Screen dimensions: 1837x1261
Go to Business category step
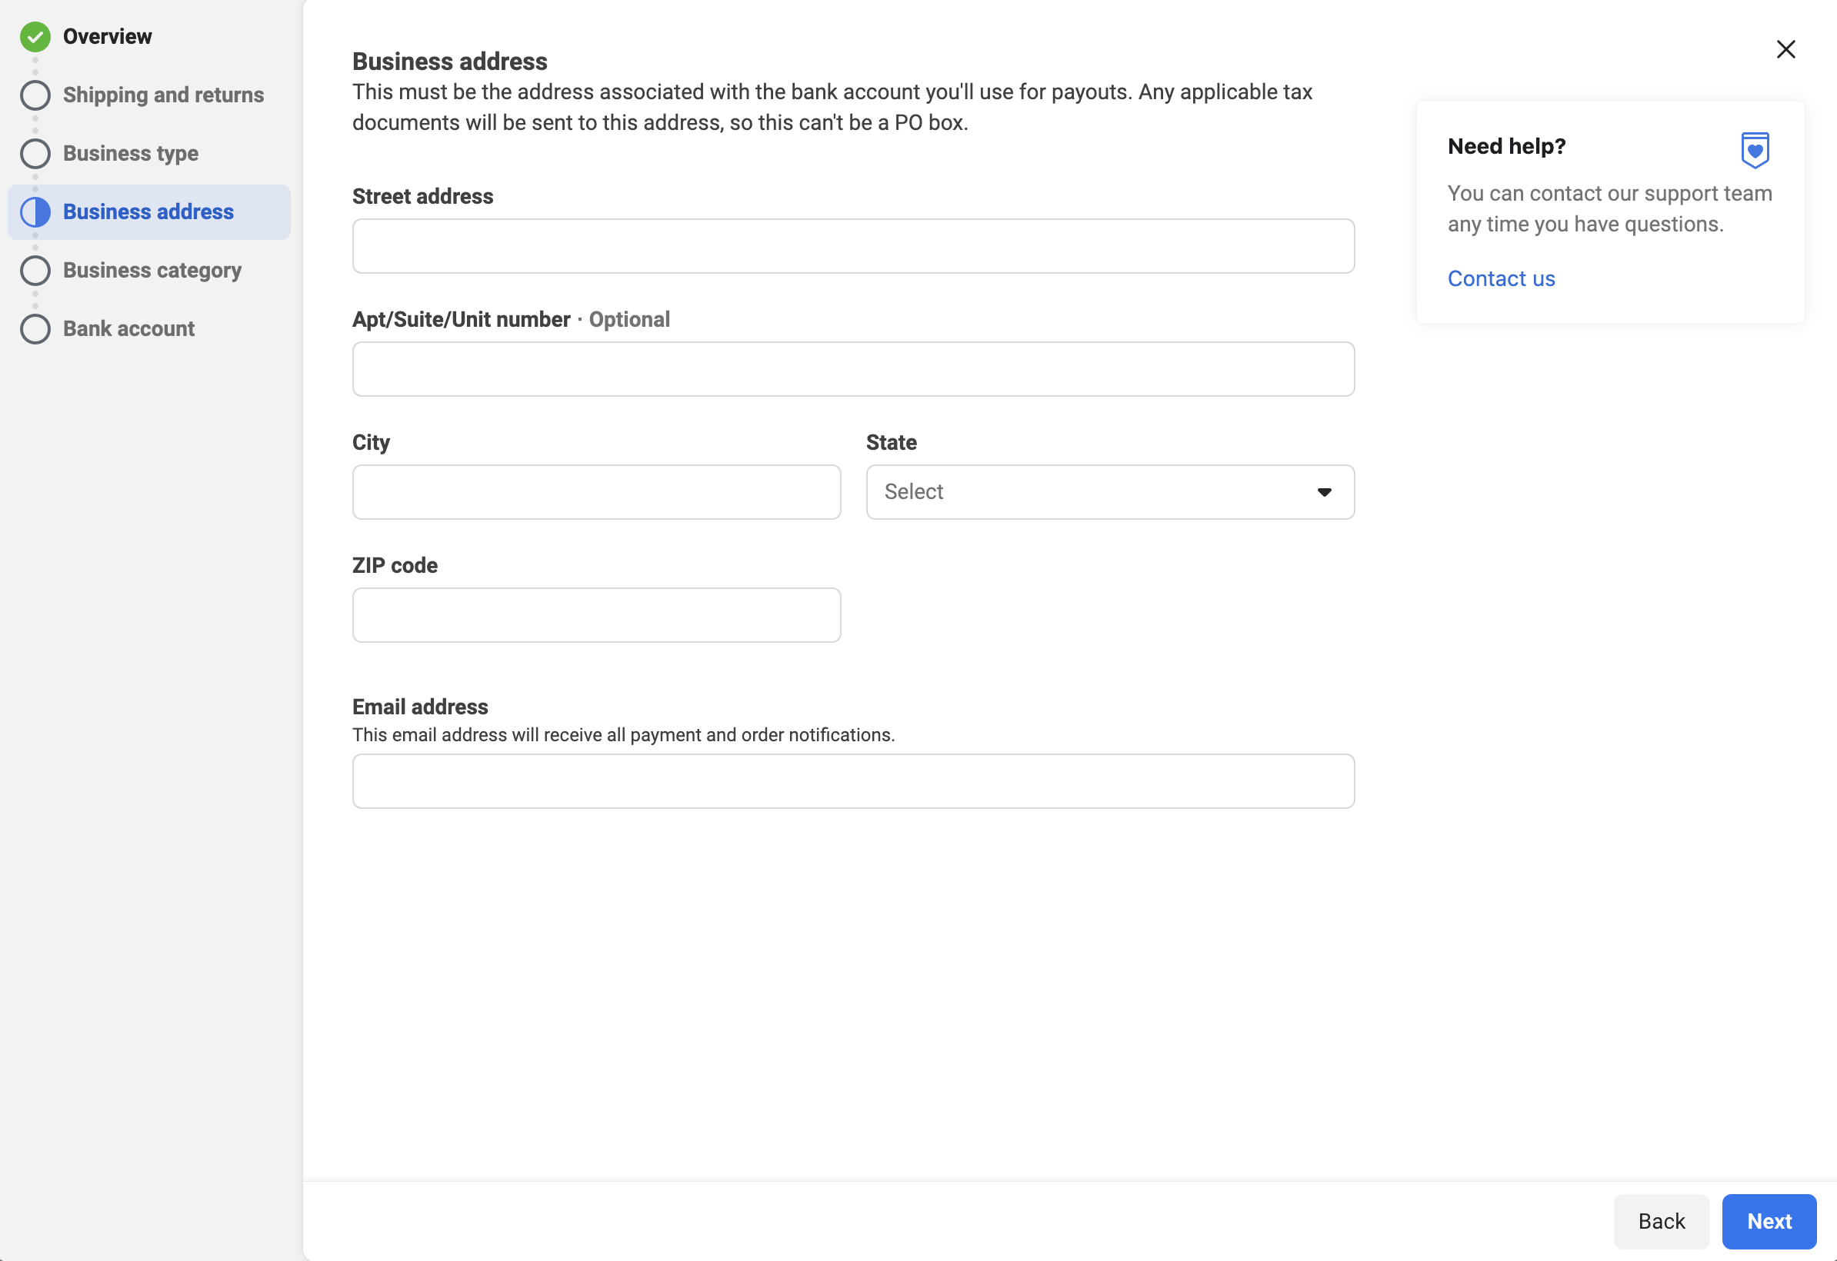click(152, 270)
